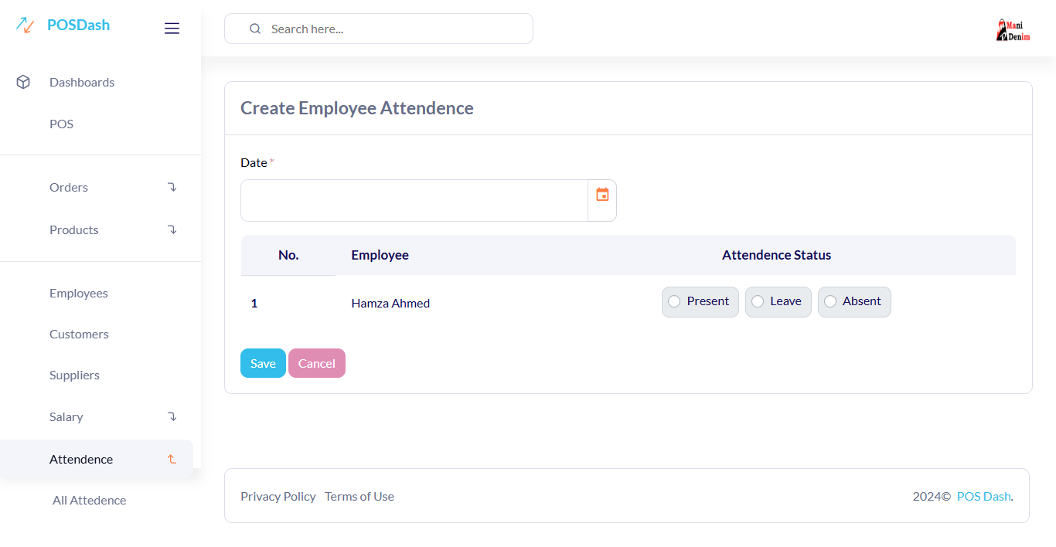Click the Date field label

click(x=254, y=162)
